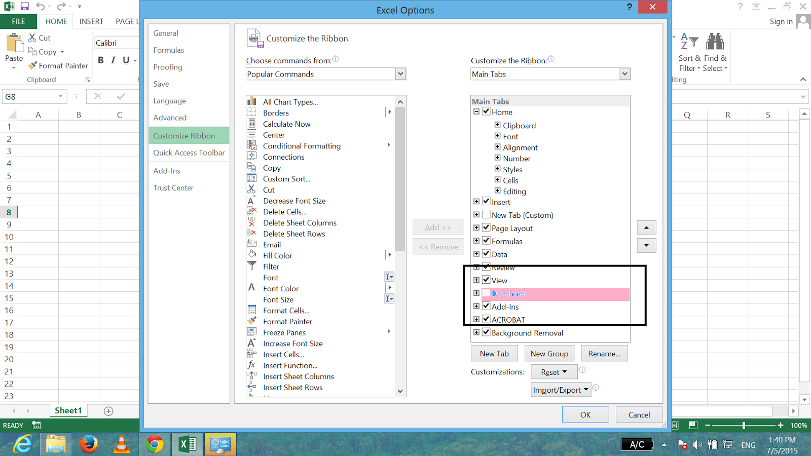Click the Save icon in Quick Access Toolbar

[24, 7]
